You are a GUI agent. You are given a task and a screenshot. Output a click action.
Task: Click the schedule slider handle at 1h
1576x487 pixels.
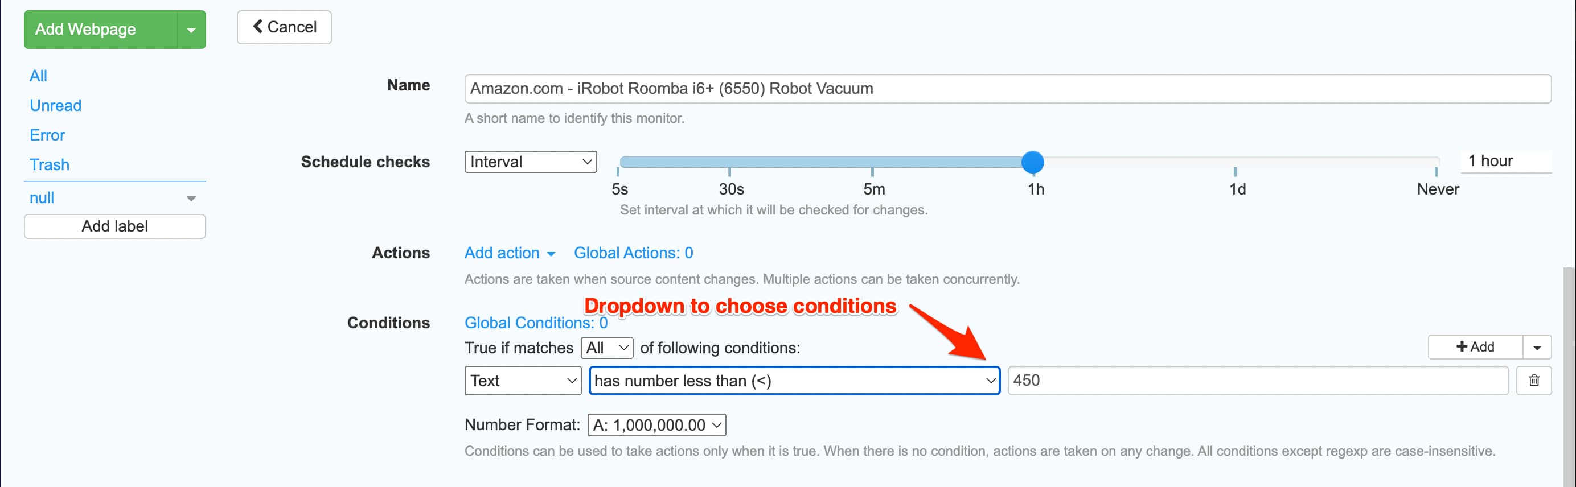point(1032,162)
